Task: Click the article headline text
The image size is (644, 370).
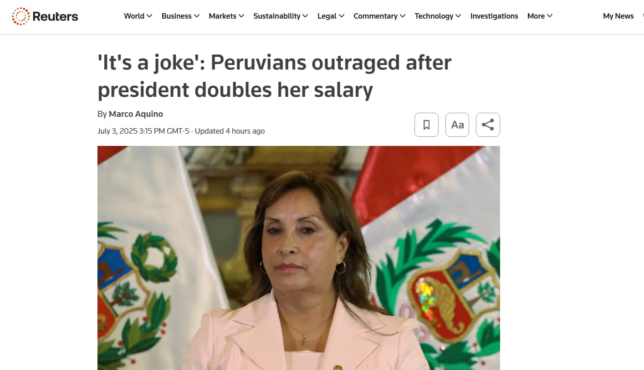Action: pos(274,76)
